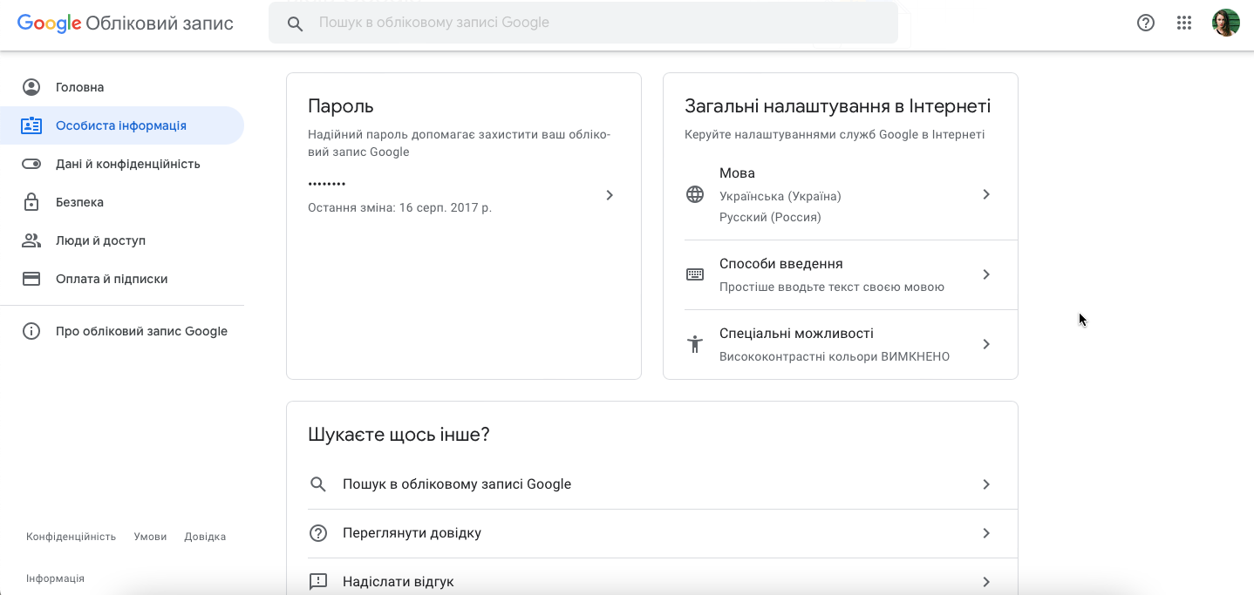This screenshot has height=595, width=1254.
Task: Open the Google apps grid icon
Action: [x=1183, y=23]
